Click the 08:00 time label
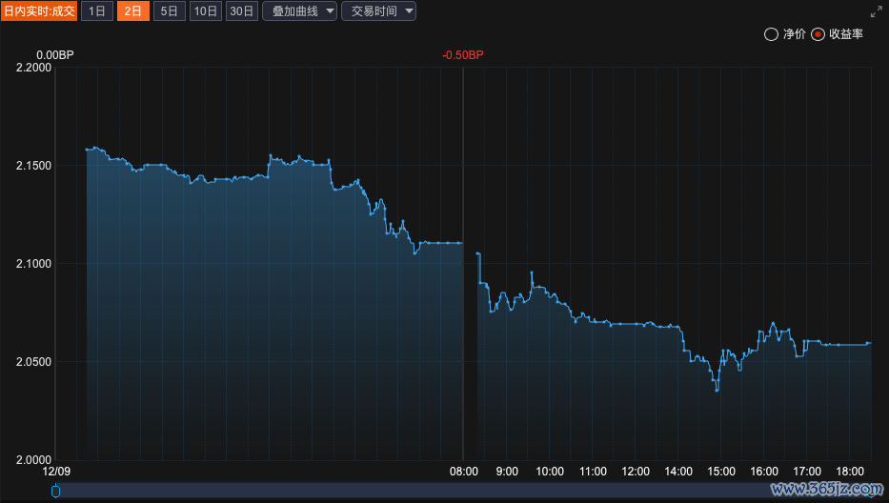889x503 pixels. (464, 472)
